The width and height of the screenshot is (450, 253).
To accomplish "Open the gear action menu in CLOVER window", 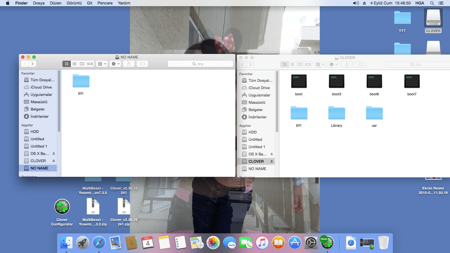I will click(x=333, y=64).
